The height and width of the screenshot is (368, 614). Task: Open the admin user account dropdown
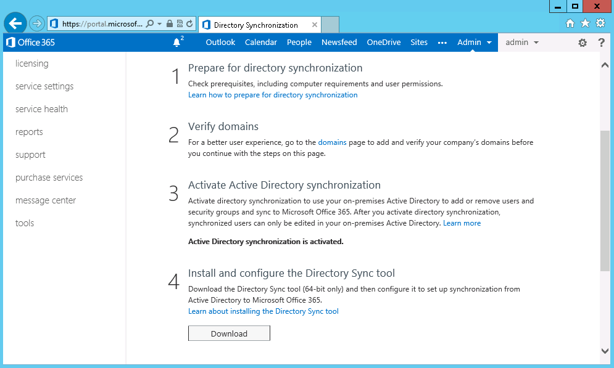pos(522,43)
